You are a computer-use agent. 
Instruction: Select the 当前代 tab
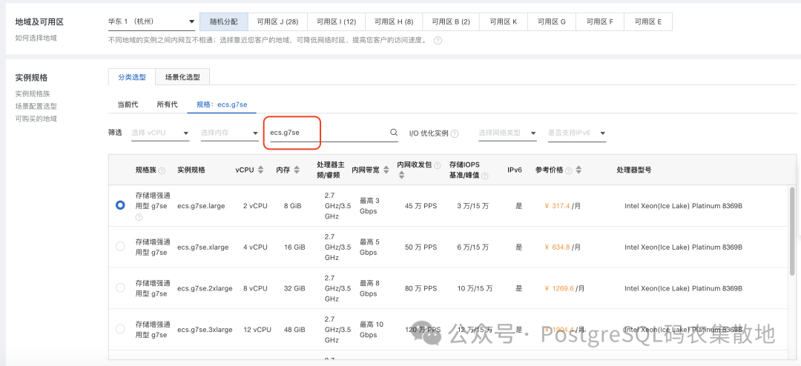pyautogui.click(x=128, y=104)
